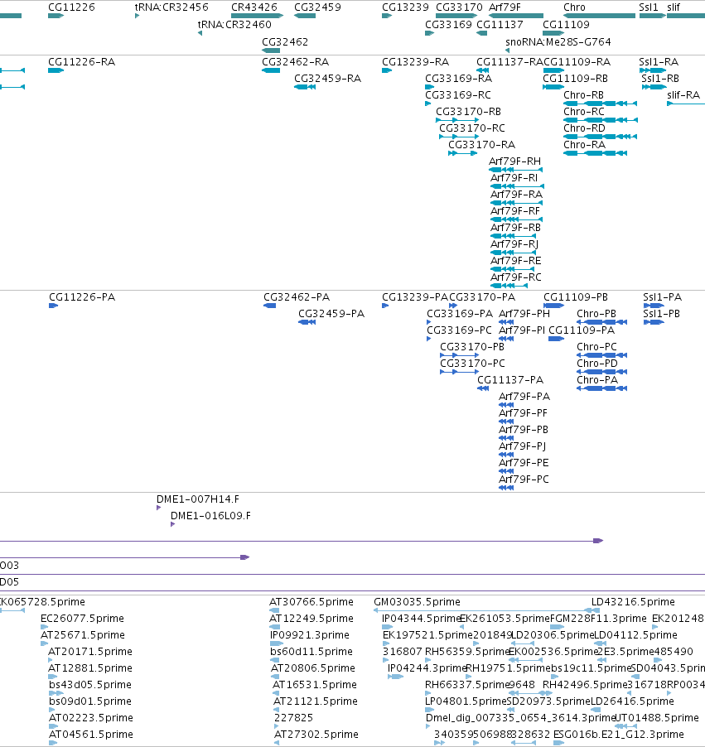Click the EC26077.5prime EST label

pyautogui.click(x=82, y=619)
